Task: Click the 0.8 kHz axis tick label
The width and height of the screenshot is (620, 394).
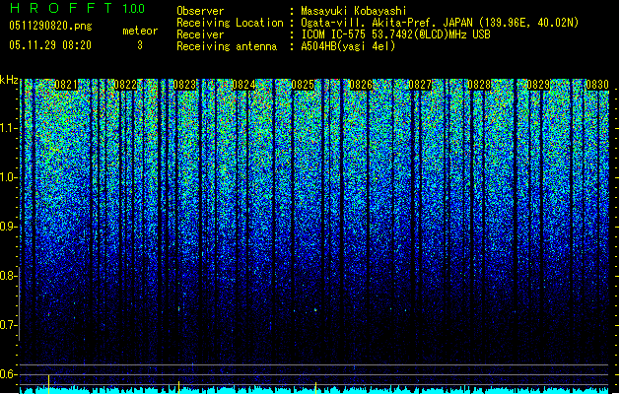Action: coord(8,276)
